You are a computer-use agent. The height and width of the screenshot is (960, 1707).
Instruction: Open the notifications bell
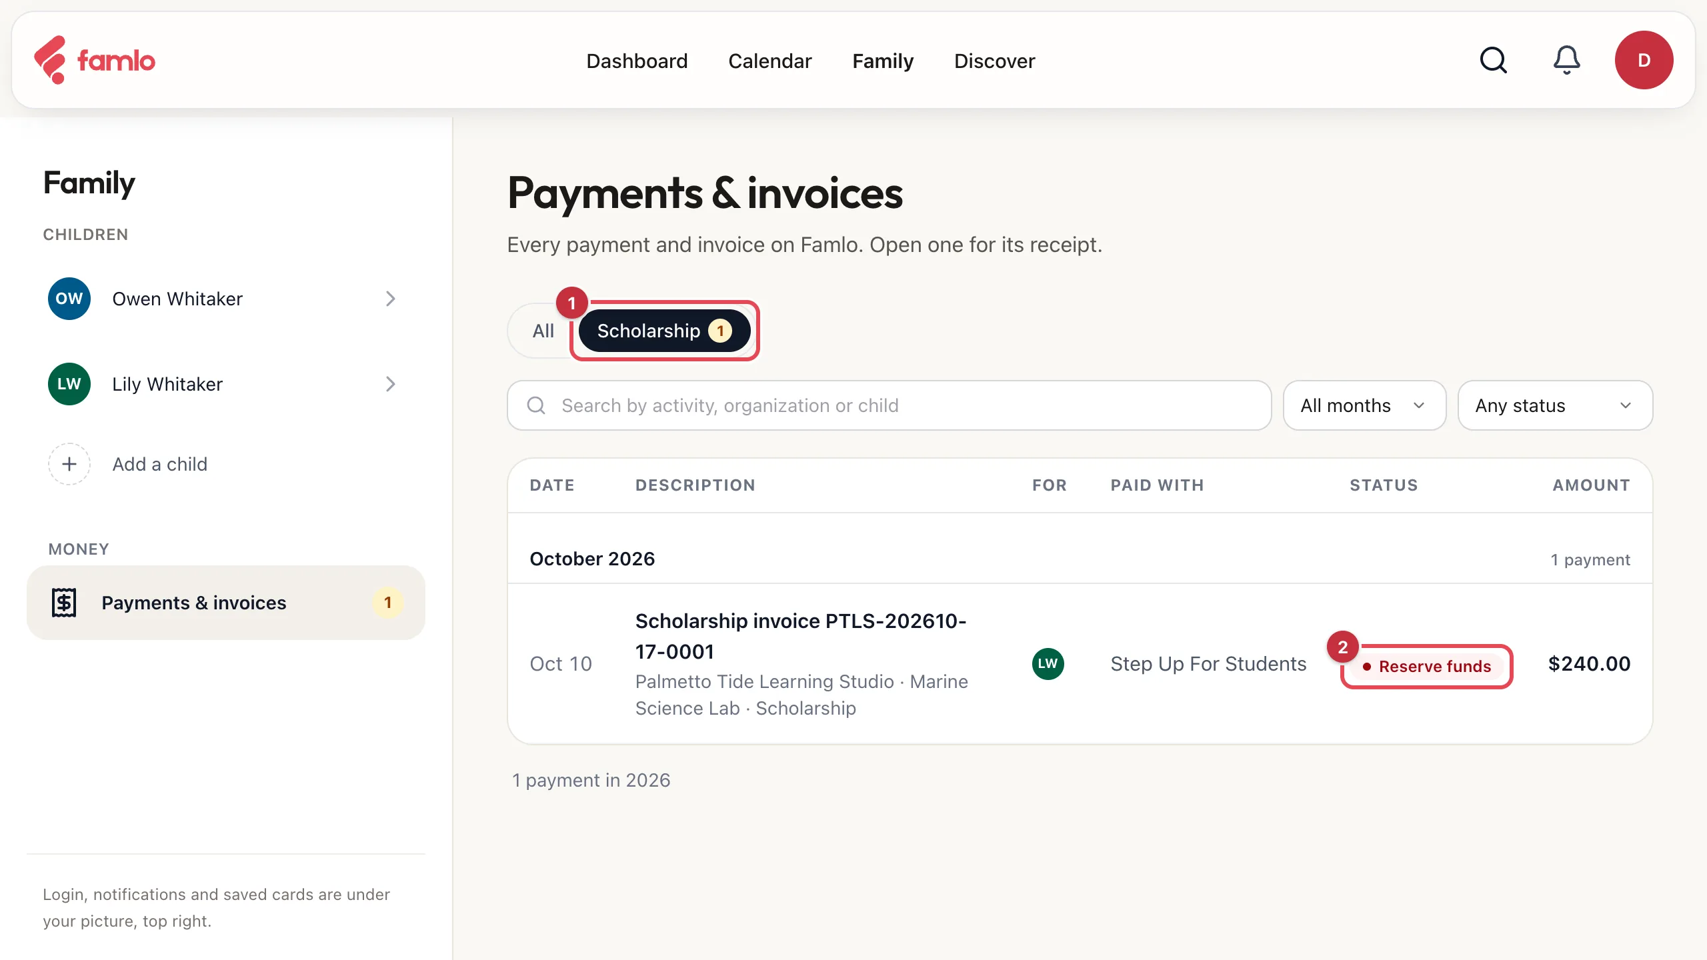(1566, 60)
